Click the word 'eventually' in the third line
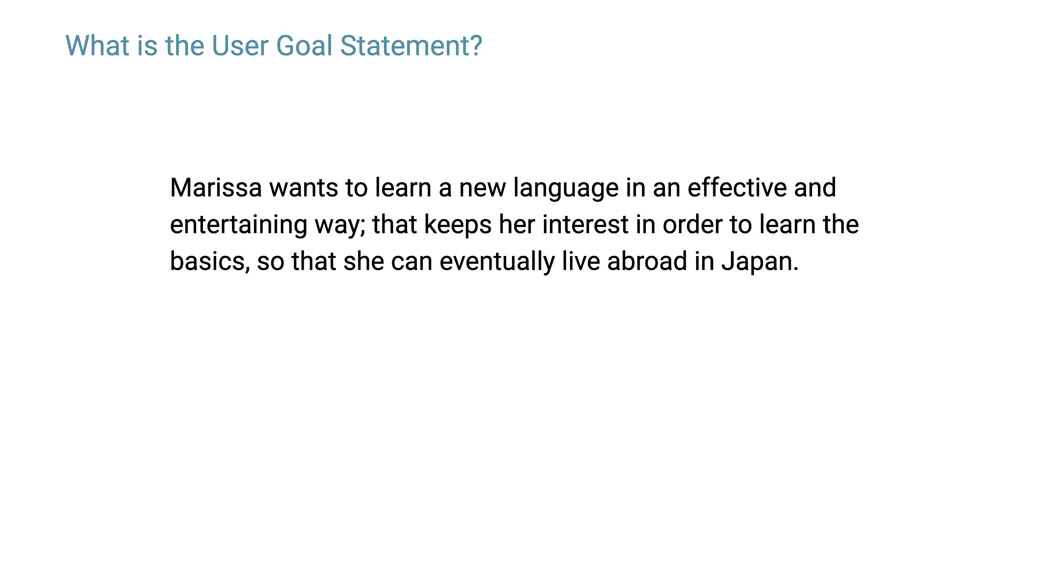The width and height of the screenshot is (1038, 584). (x=497, y=261)
